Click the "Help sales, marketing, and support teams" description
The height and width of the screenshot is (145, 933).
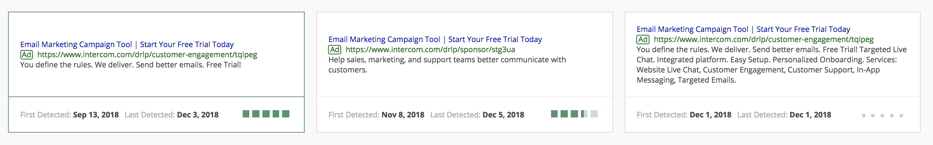[x=447, y=65]
